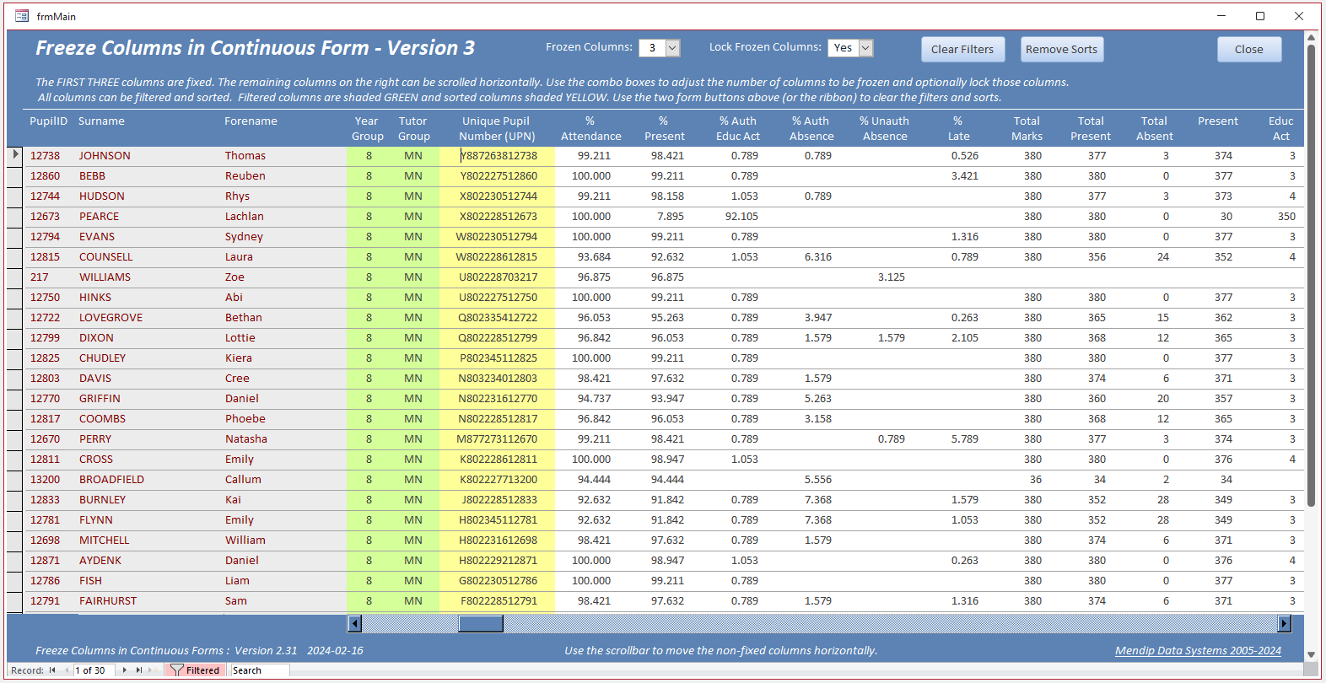Click the Tutor Group column header
The width and height of the screenshot is (1326, 683).
(413, 128)
